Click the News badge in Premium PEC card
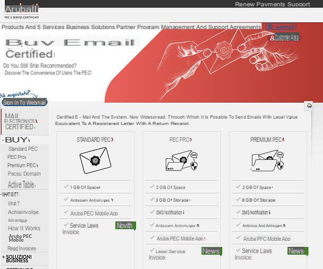The width and height of the screenshot is (323, 269). (x=298, y=251)
